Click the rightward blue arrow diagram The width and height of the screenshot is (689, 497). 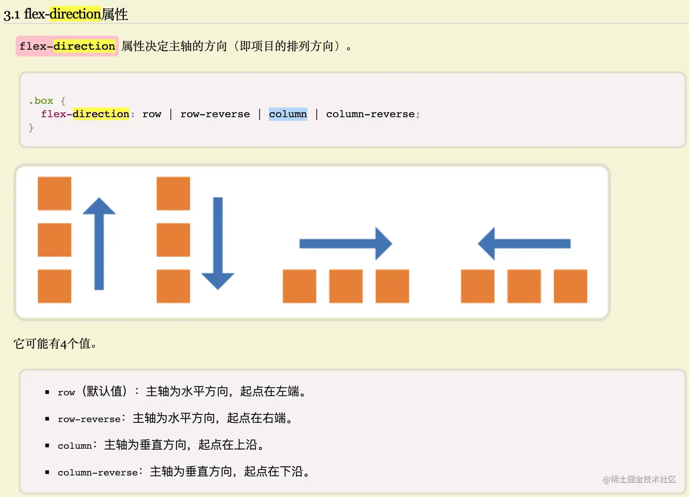click(345, 243)
